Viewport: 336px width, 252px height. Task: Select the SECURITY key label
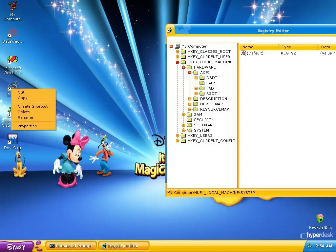pyautogui.click(x=203, y=120)
